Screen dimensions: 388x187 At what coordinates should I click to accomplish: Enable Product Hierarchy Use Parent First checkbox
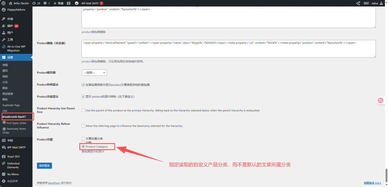tap(83, 110)
